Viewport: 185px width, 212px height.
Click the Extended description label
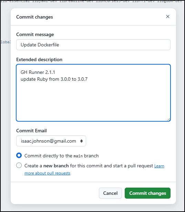[x=39, y=60]
